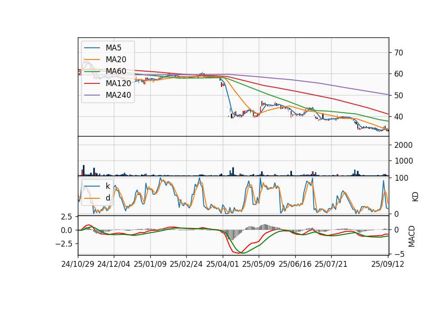Click the left MACD axis value 0.0
Screen dimensions: 432x311
click(x=67, y=230)
